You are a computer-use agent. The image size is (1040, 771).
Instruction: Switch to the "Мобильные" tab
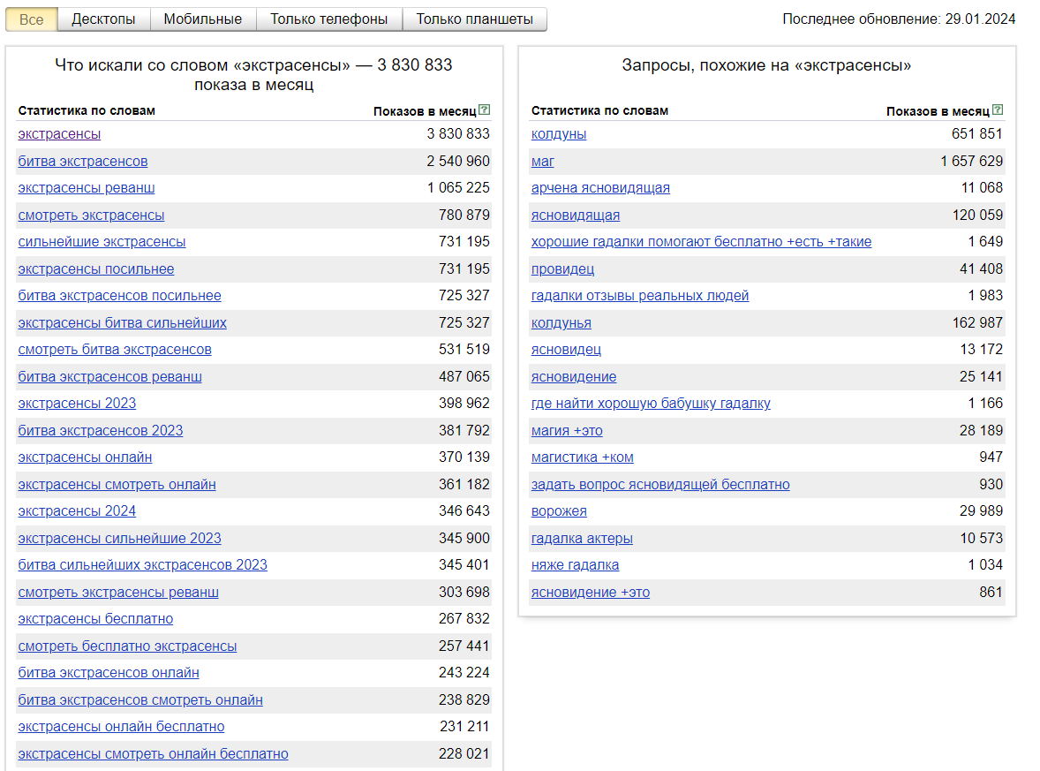pyautogui.click(x=203, y=19)
